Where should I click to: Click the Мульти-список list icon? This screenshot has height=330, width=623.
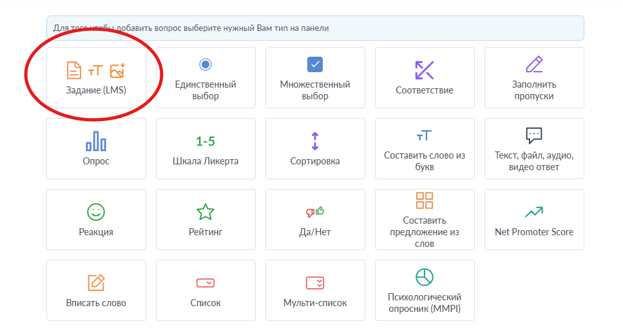315,283
